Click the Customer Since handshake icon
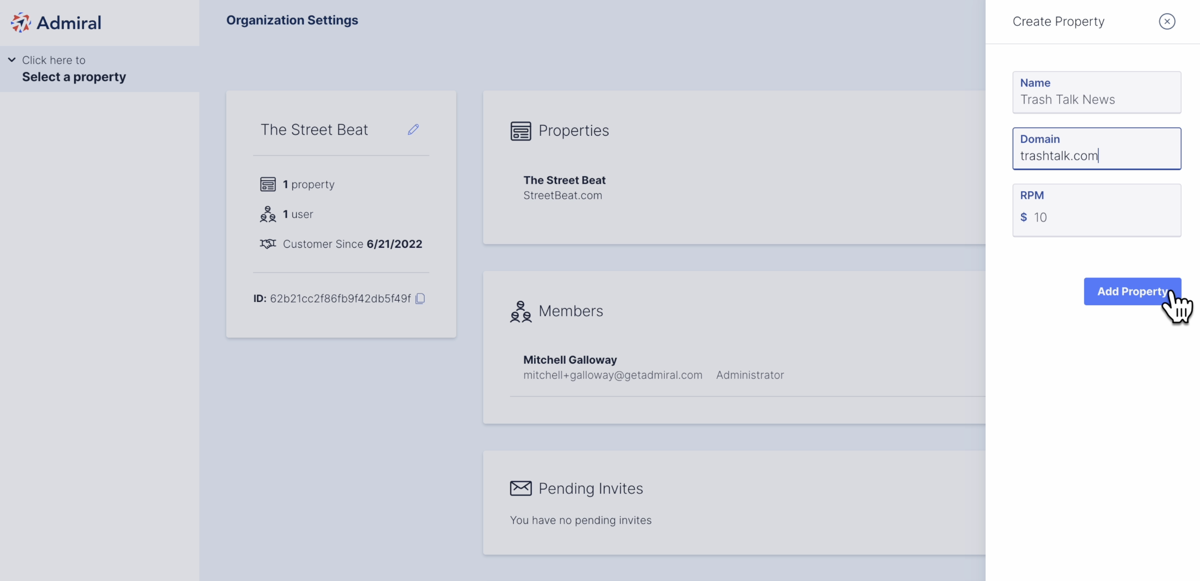1200x581 pixels. [x=268, y=244]
